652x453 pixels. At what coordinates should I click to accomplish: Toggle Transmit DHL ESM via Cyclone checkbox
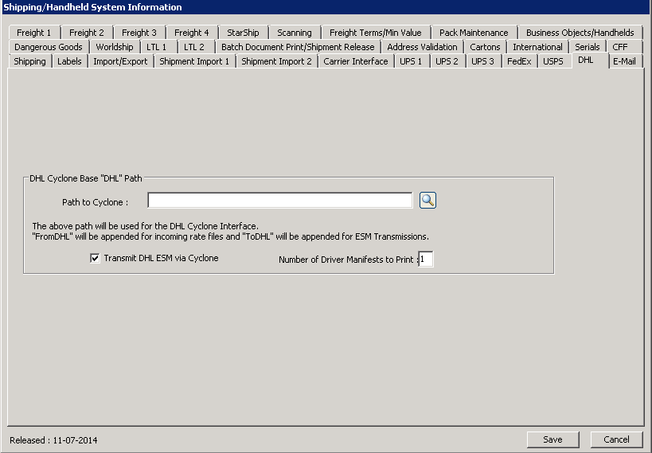pyautogui.click(x=96, y=258)
